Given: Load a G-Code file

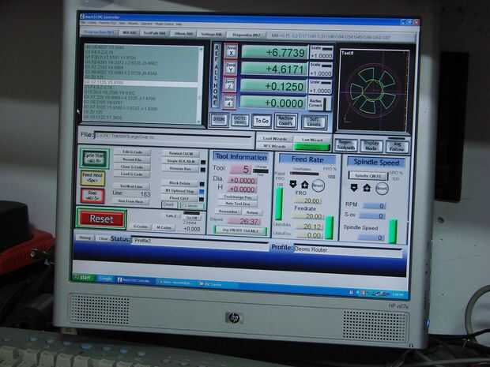Looking at the screenshot, I should (x=131, y=174).
